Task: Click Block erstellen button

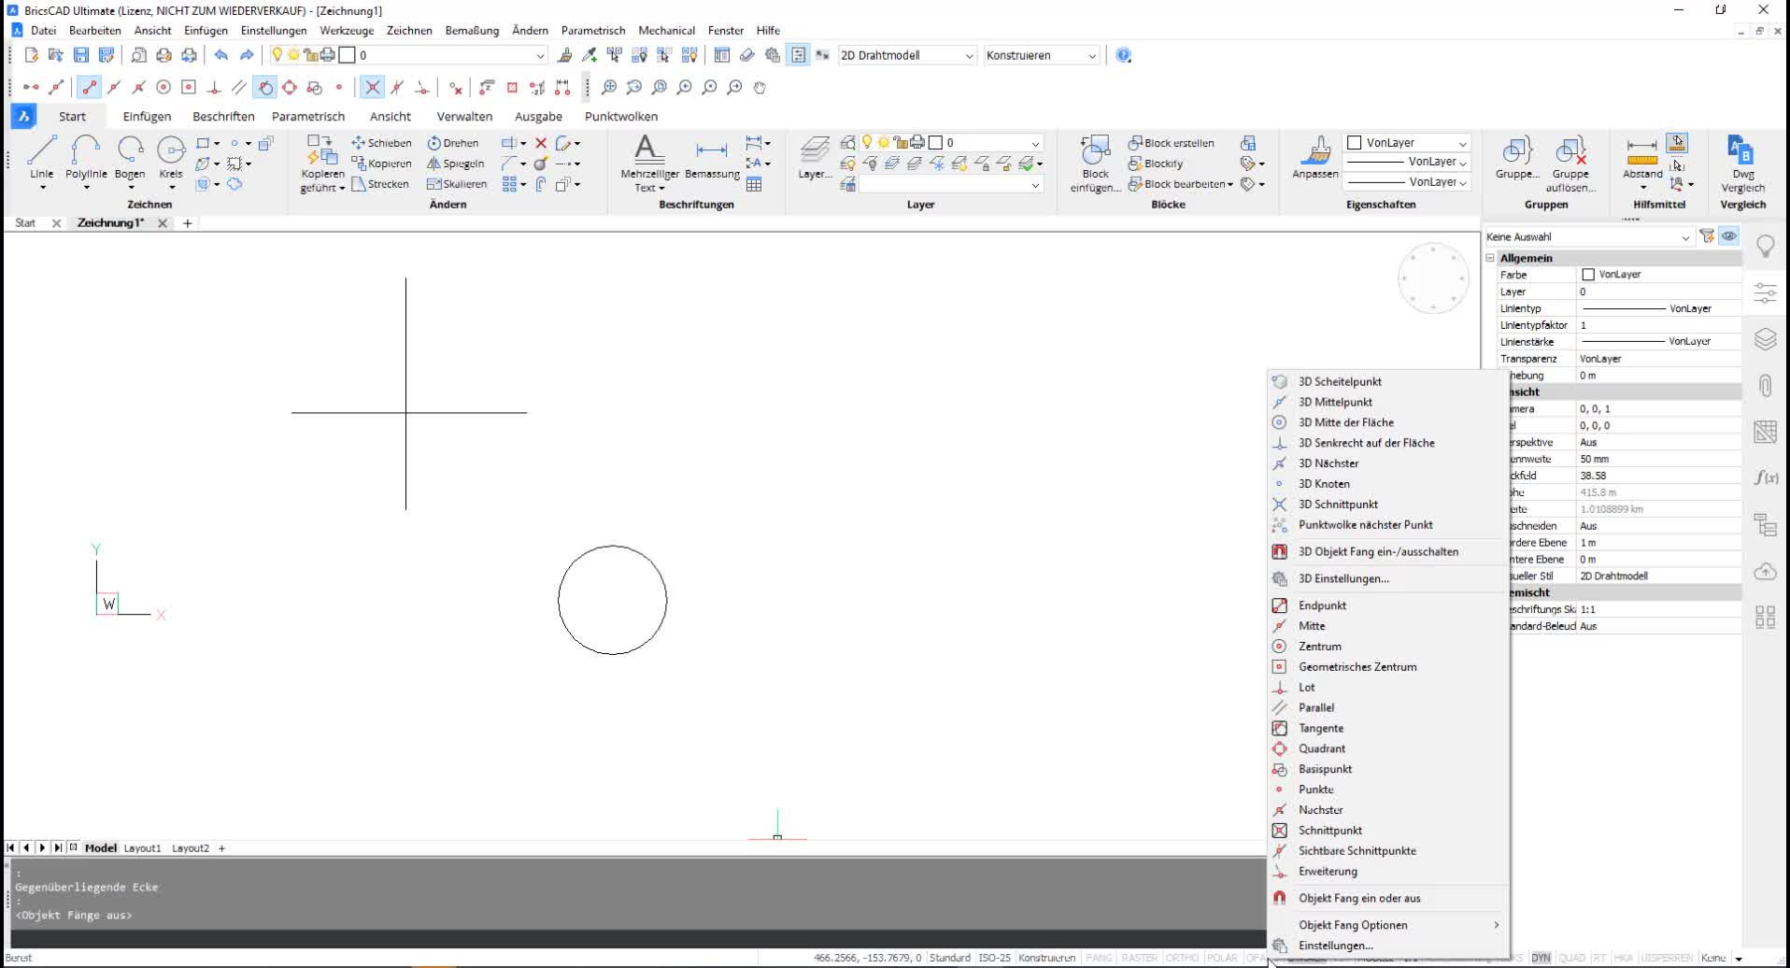Action: pos(1172,143)
